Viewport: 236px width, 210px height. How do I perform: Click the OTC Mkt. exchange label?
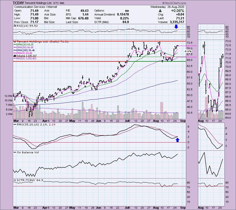coord(59,3)
